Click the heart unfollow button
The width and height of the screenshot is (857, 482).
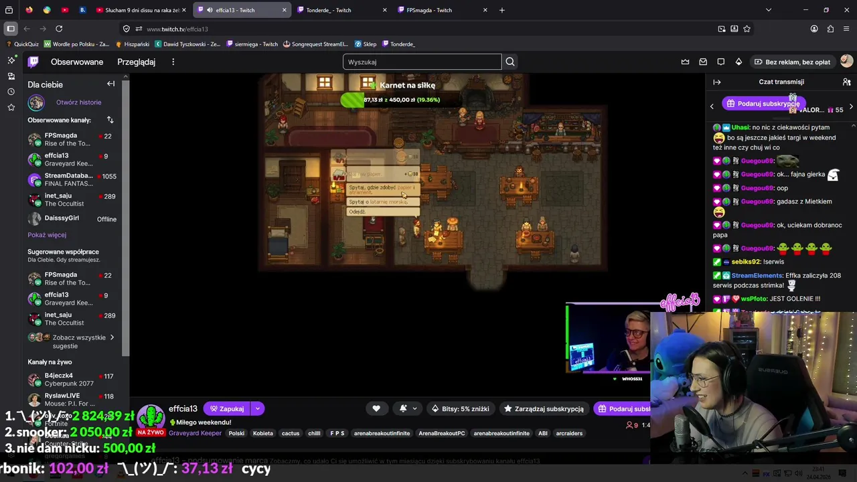[x=376, y=408]
